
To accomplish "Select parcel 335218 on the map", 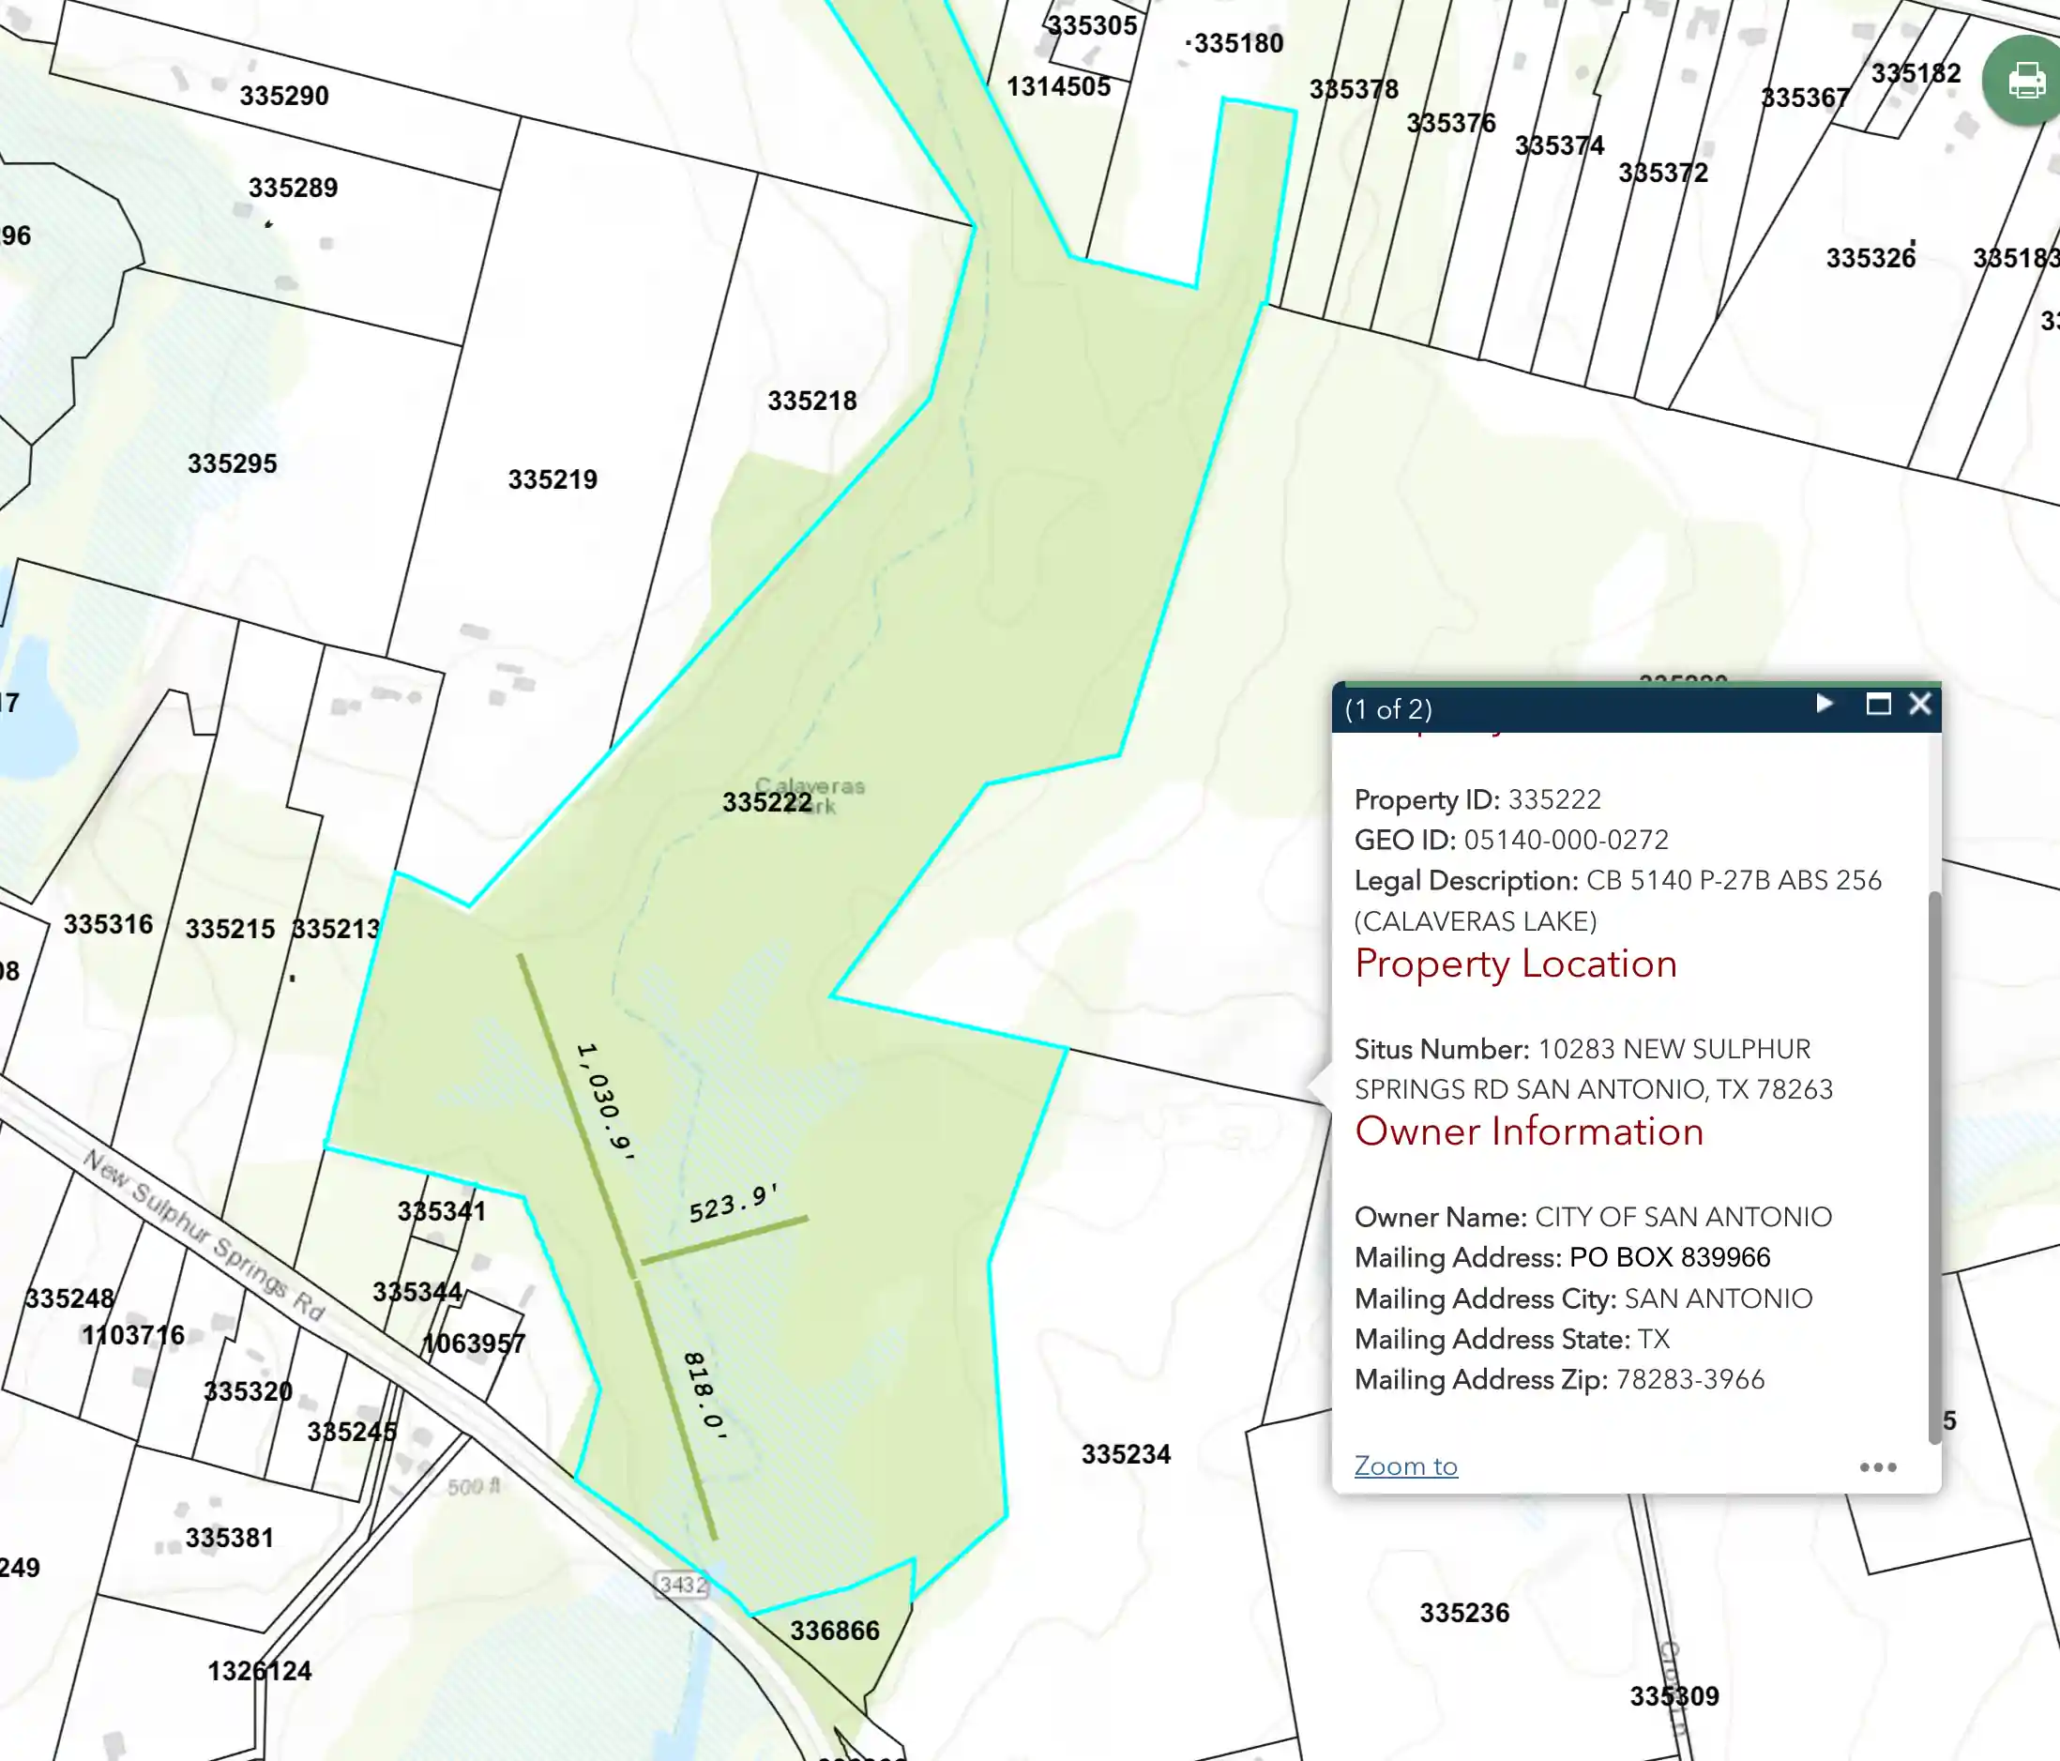I will coord(811,401).
